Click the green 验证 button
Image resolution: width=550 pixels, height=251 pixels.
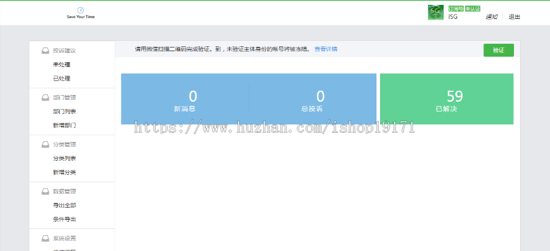tap(499, 50)
